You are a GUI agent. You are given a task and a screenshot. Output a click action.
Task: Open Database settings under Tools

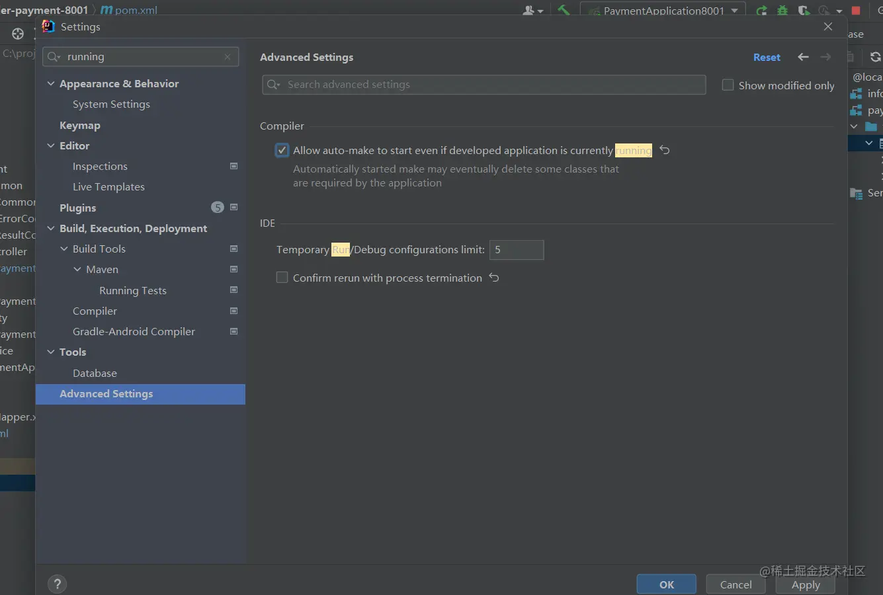[x=95, y=373]
